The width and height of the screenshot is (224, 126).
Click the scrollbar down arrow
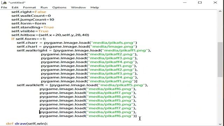click(220, 124)
